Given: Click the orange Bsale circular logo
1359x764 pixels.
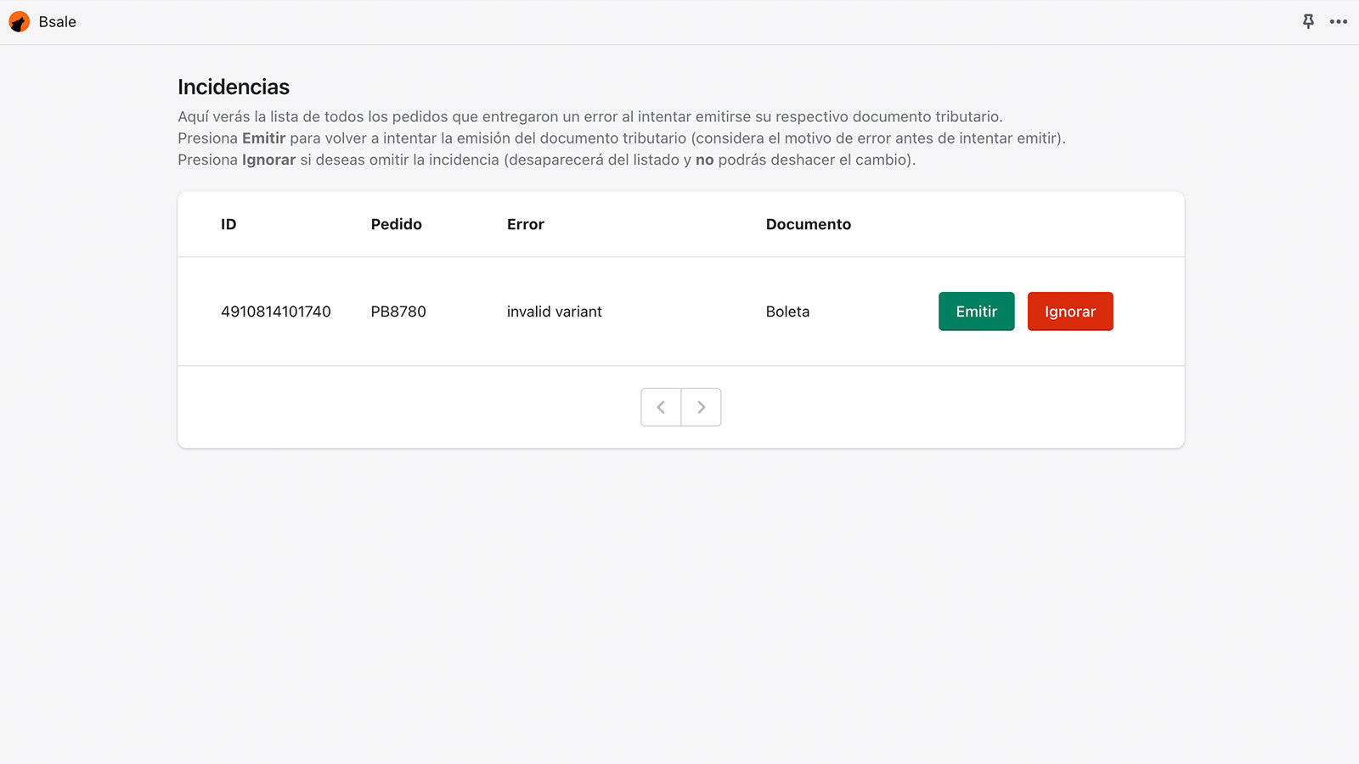Looking at the screenshot, I should 19,21.
